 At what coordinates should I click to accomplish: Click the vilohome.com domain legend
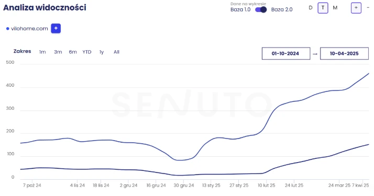pos(29,29)
